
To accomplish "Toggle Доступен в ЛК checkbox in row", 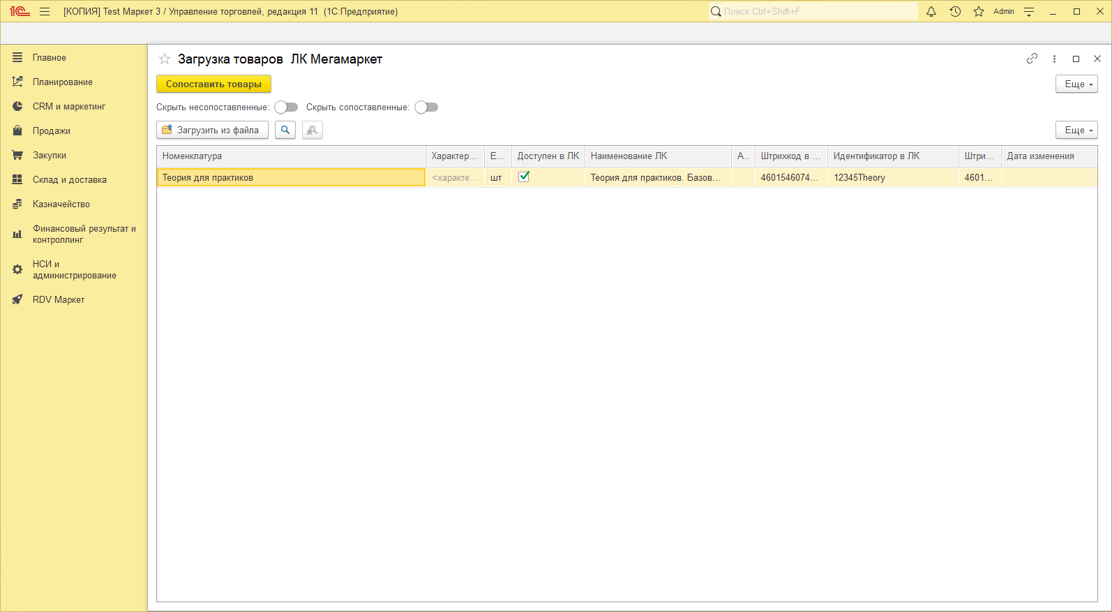I will click(524, 177).
